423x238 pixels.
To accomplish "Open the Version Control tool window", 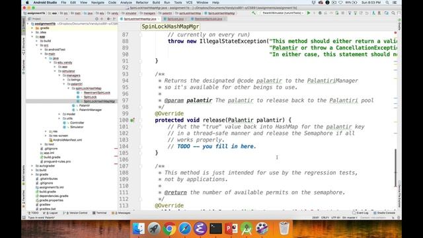I will point(75,213).
